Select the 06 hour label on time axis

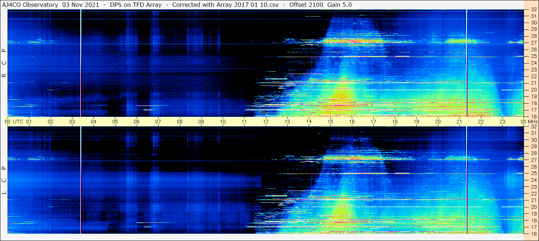tap(137, 122)
